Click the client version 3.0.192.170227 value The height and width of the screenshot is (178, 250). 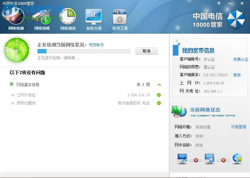pyautogui.click(x=216, y=75)
